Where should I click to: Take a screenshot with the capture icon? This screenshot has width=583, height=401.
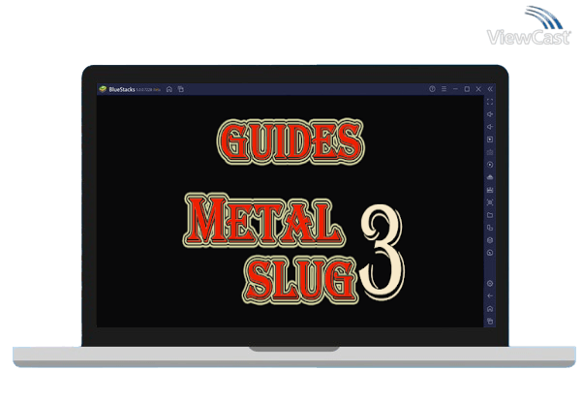pyautogui.click(x=490, y=202)
